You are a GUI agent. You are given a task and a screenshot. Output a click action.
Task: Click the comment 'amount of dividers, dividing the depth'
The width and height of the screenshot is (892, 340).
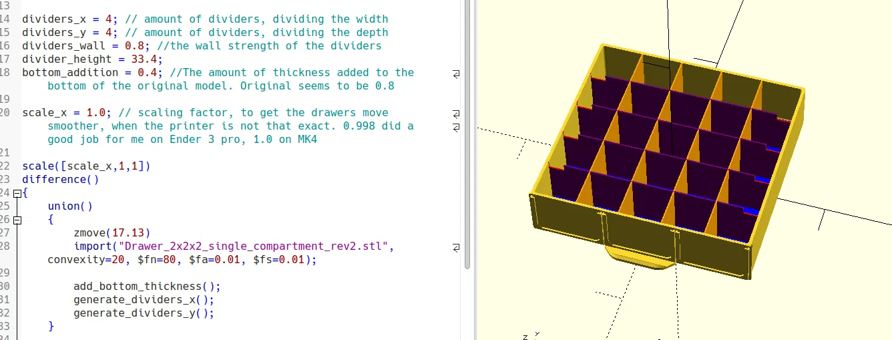click(266, 33)
